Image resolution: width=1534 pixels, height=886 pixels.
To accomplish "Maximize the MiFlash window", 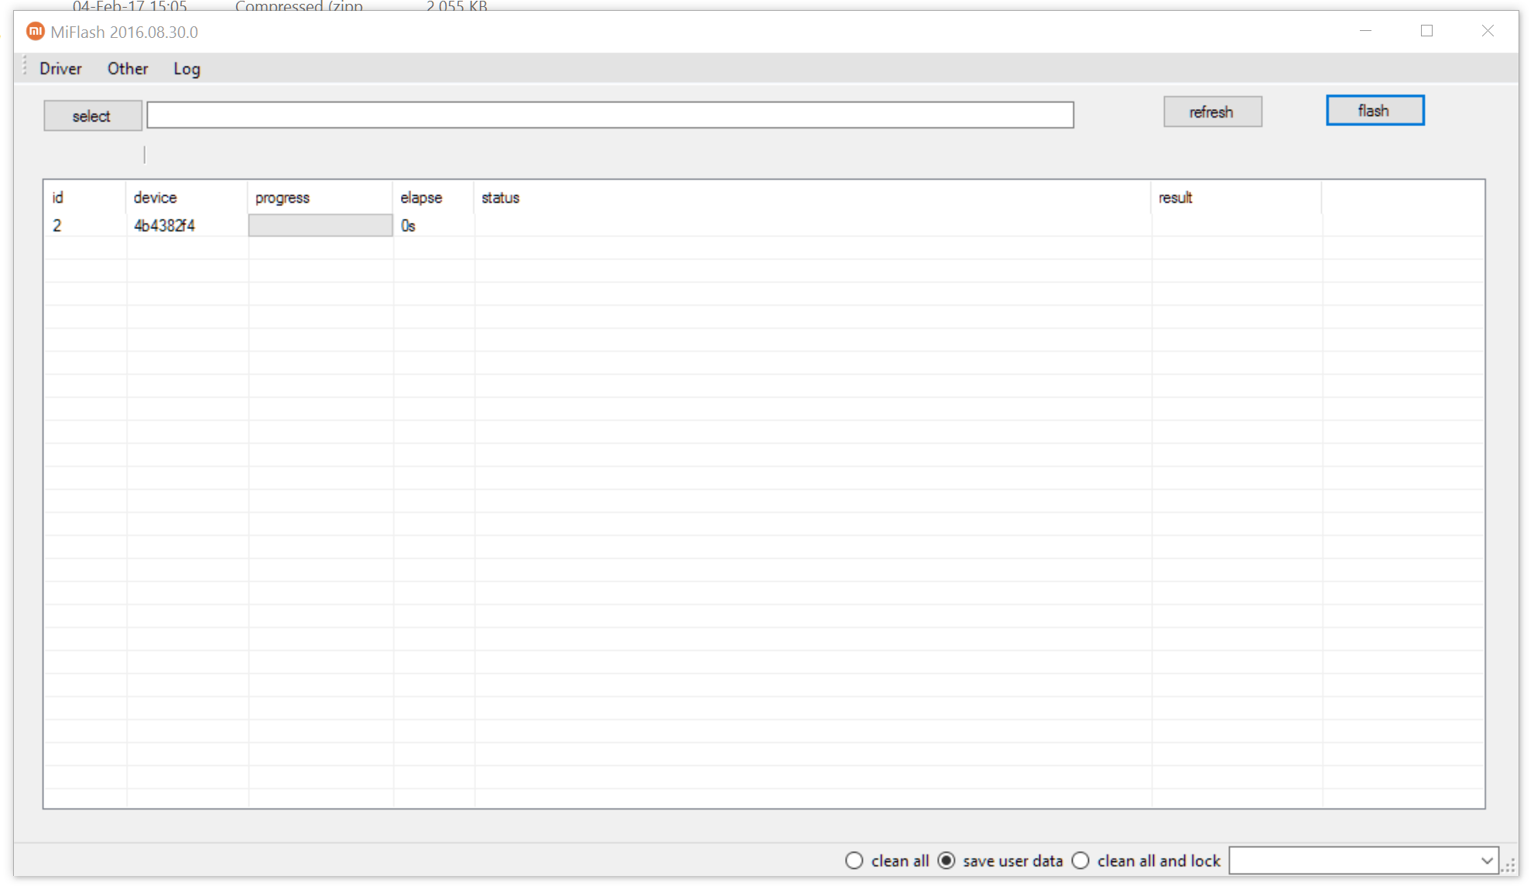I will pos(1426,31).
